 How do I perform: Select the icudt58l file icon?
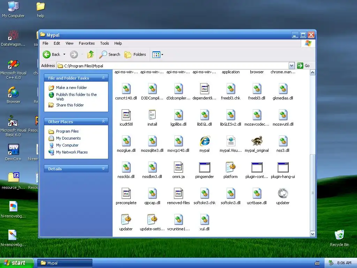(126, 115)
